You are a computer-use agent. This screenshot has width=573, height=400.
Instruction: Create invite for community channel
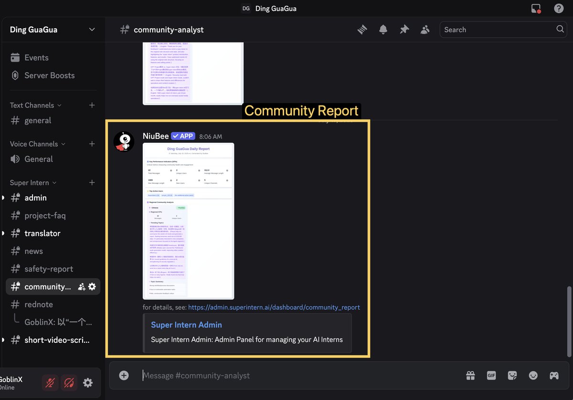pos(82,286)
